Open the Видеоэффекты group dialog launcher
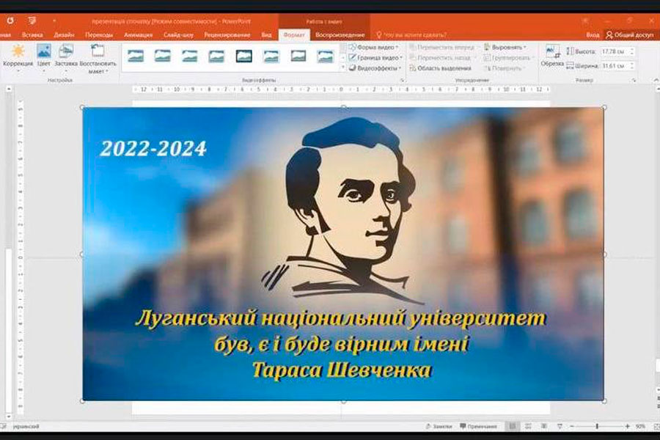660x440 pixels. click(x=403, y=80)
